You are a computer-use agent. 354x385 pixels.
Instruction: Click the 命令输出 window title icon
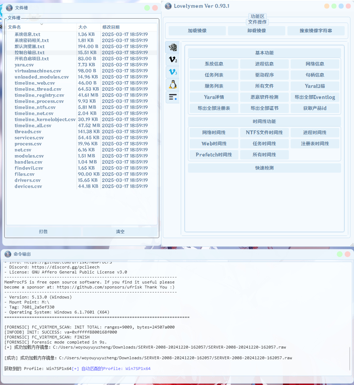8,254
